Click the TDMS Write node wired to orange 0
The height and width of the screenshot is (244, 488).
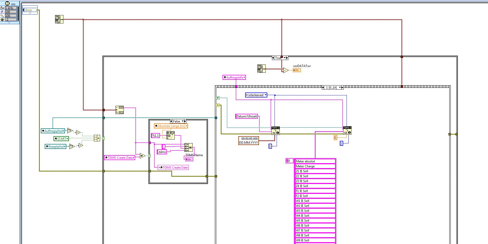(x=347, y=130)
